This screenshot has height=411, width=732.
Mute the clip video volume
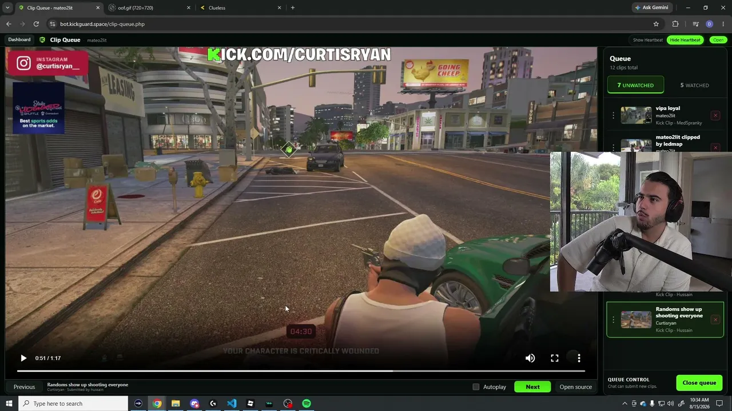pos(530,358)
